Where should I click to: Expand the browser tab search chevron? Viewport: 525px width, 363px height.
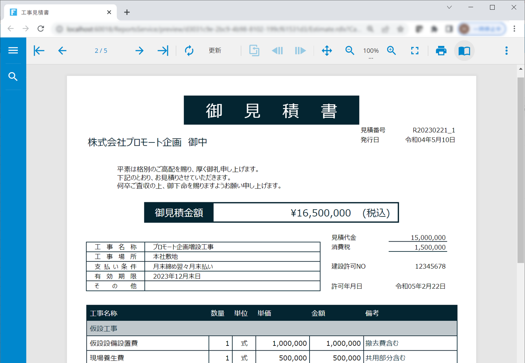449,7
